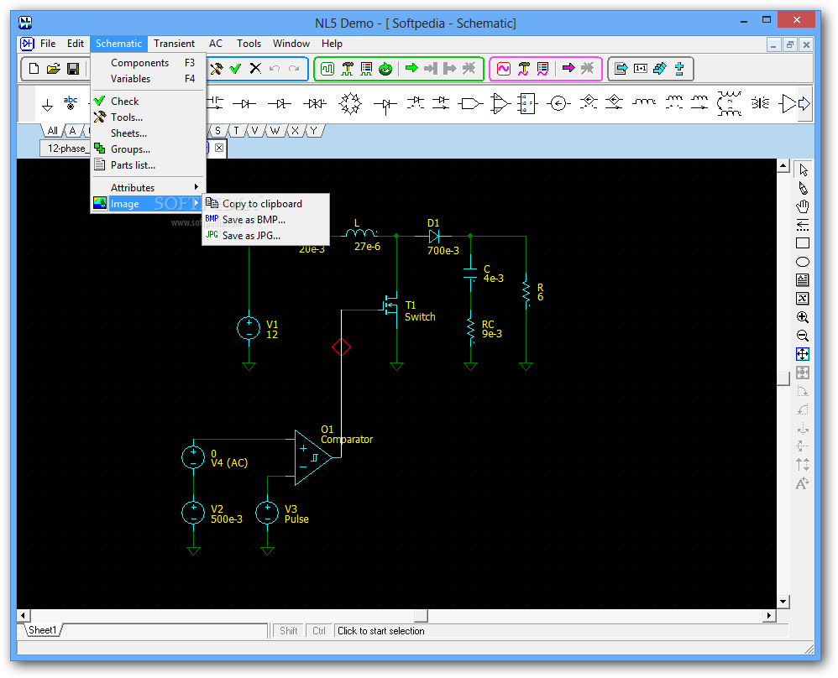838x678 pixels.
Task: Click the New document icon
Action: pos(34,69)
